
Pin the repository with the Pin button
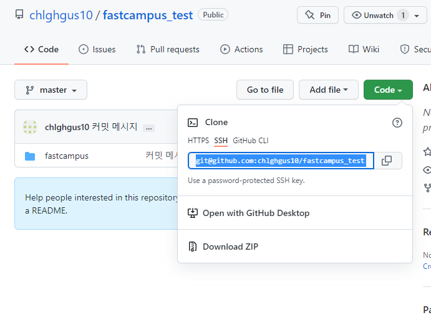pos(317,15)
